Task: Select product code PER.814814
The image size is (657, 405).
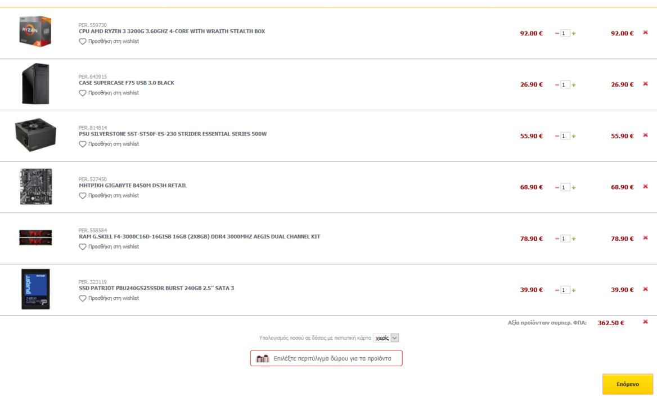Action: pyautogui.click(x=93, y=128)
